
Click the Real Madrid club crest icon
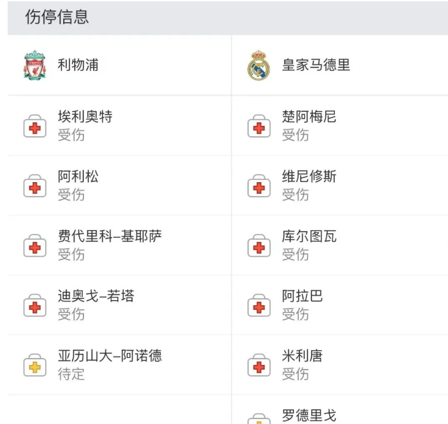258,65
